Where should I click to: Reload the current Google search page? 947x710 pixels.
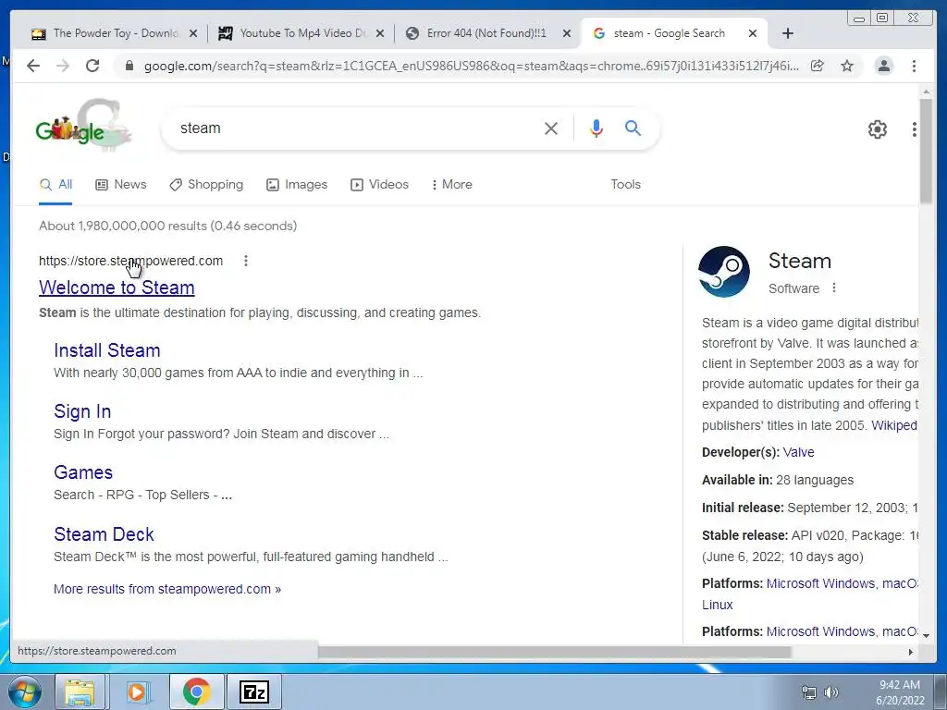point(92,66)
